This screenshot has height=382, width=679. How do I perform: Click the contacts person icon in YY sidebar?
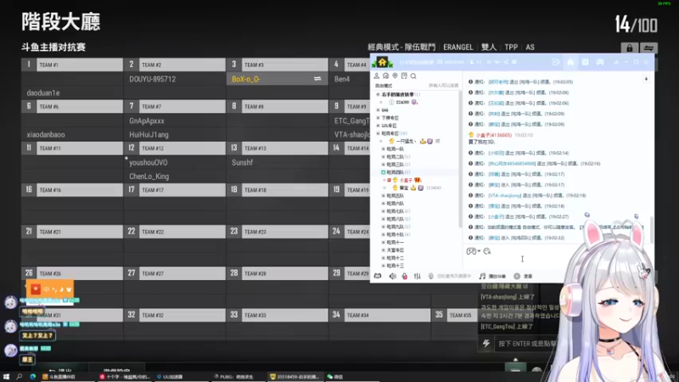[x=377, y=76]
